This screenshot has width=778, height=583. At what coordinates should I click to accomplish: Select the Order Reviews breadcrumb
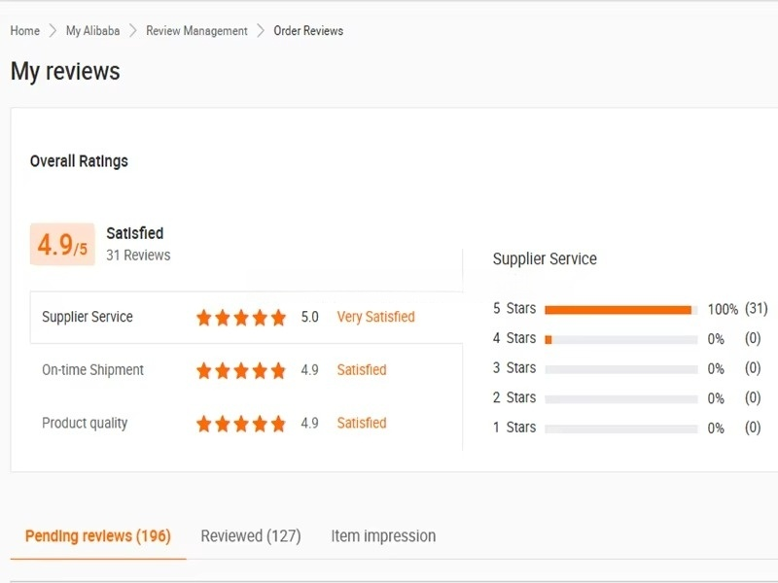pyautogui.click(x=308, y=31)
